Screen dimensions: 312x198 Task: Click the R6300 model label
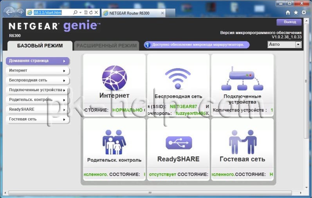15,36
